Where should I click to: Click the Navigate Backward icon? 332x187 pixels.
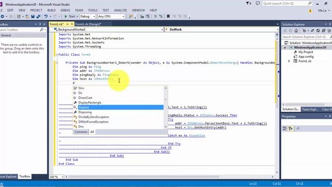[2, 16]
